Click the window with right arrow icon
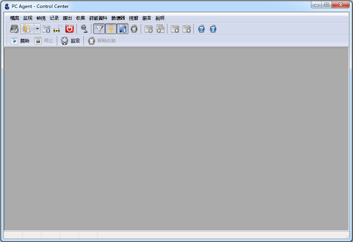353x242 pixels. (x=187, y=29)
